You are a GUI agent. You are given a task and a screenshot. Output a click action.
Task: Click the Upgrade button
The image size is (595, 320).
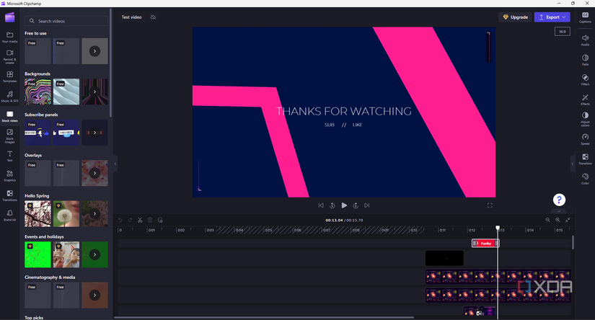point(516,17)
